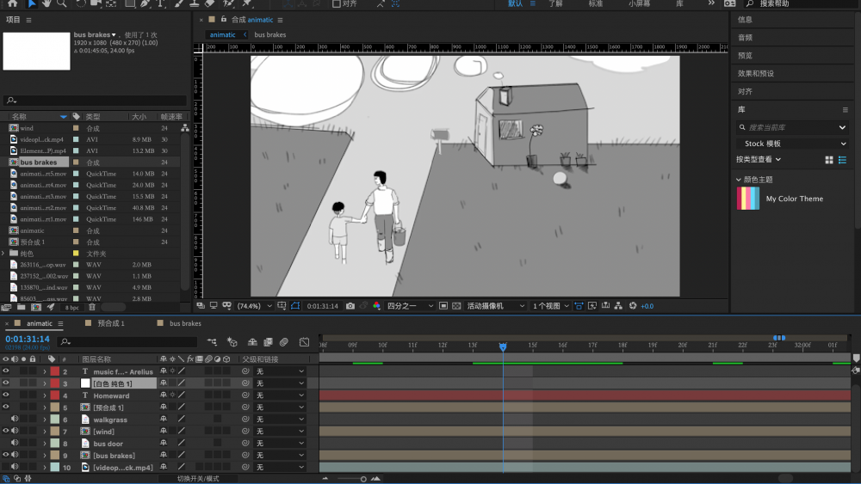Open the 四分之一 resolution dropdown
The height and width of the screenshot is (484, 861).
[x=410, y=306]
